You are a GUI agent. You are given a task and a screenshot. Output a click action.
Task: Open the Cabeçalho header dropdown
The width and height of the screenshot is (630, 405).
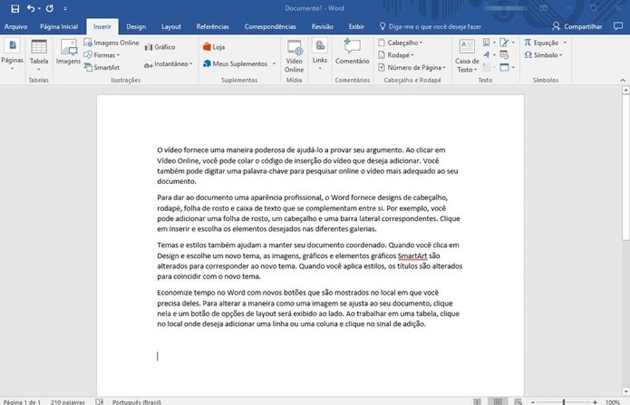coord(402,42)
